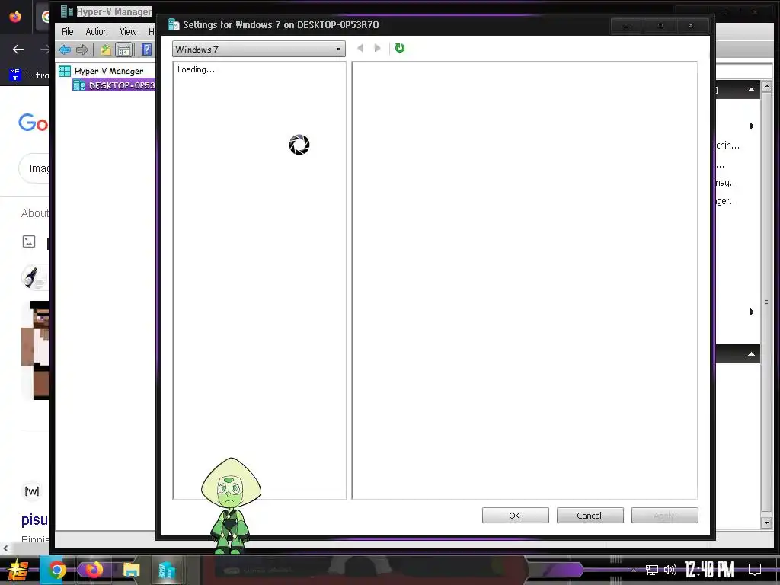Click the browser horizontal scroll left arrow
This screenshot has width=780, height=585.
(x=5, y=548)
